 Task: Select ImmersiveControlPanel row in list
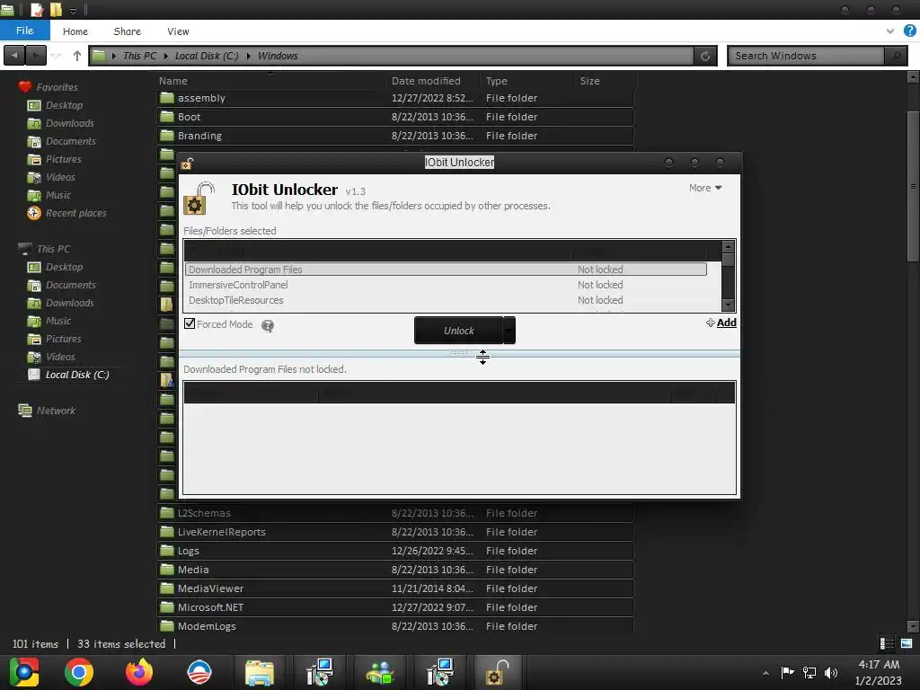[x=446, y=285]
